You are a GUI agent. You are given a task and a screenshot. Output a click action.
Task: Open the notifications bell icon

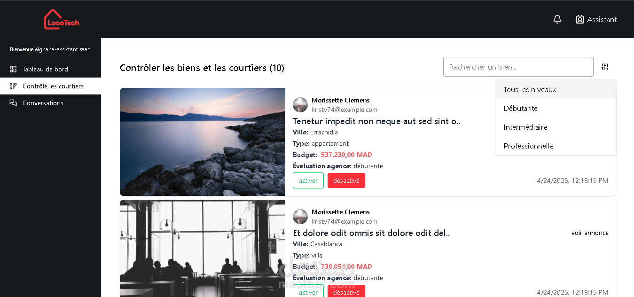click(x=557, y=19)
